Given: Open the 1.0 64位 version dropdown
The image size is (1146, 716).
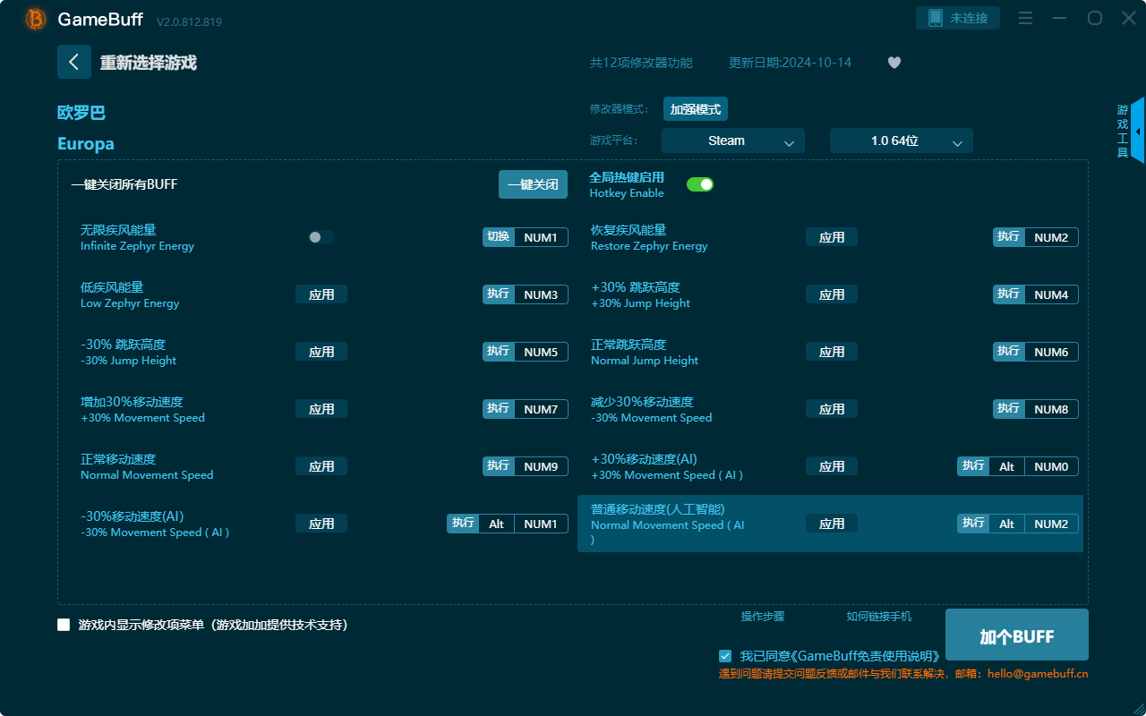Looking at the screenshot, I should click(901, 141).
